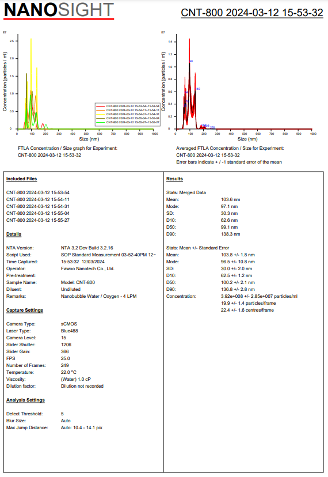Click the Number of Frames value 249
Viewport: 328px width, 477px height.
pyautogui.click(x=65, y=365)
